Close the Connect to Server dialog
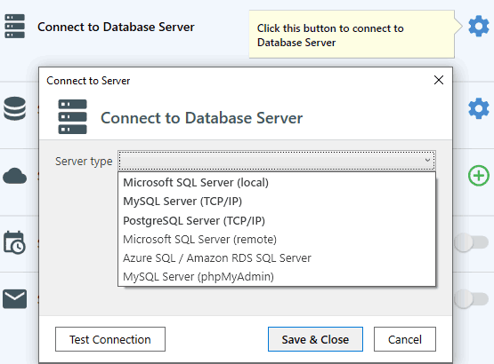Screen dimensions: 494x364 [439, 80]
